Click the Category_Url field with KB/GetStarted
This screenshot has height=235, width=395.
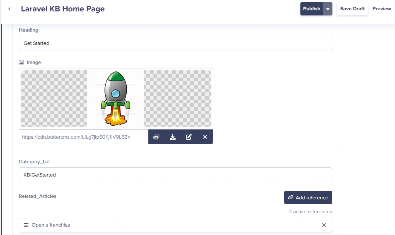click(x=175, y=175)
